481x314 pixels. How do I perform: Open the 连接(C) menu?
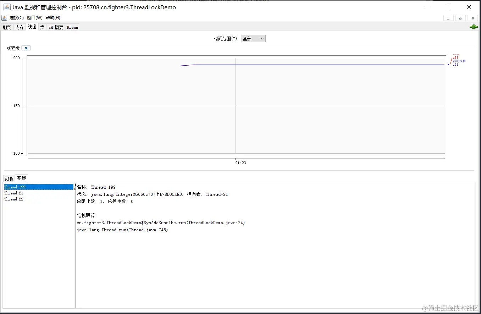point(17,18)
